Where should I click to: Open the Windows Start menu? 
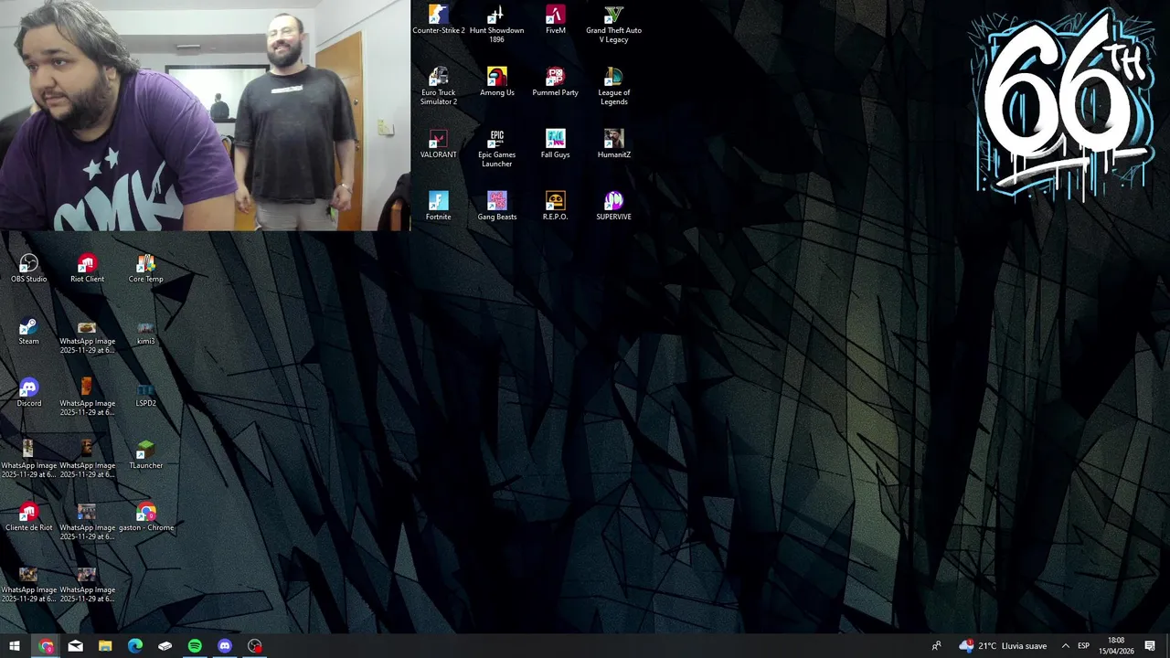(15, 646)
